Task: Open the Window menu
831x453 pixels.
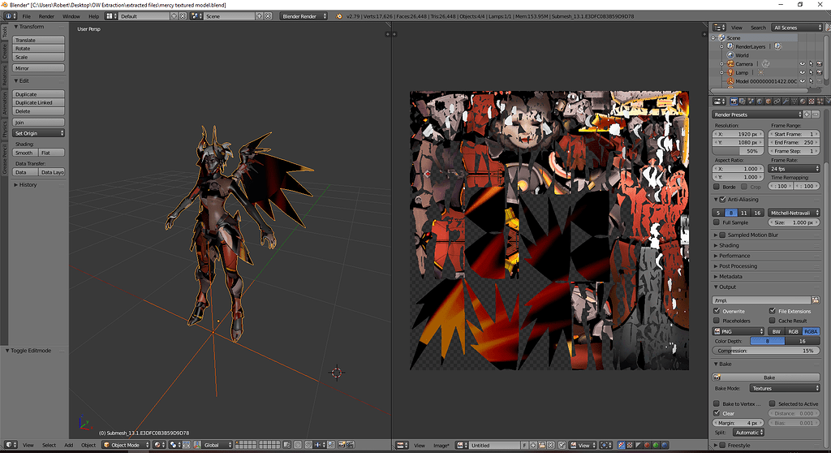Action: click(x=71, y=16)
